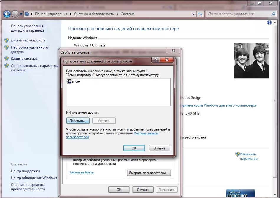This screenshot has height=198, width=280.
Task: Click Применить in Свойства системы dialog
Action: click(167, 190)
